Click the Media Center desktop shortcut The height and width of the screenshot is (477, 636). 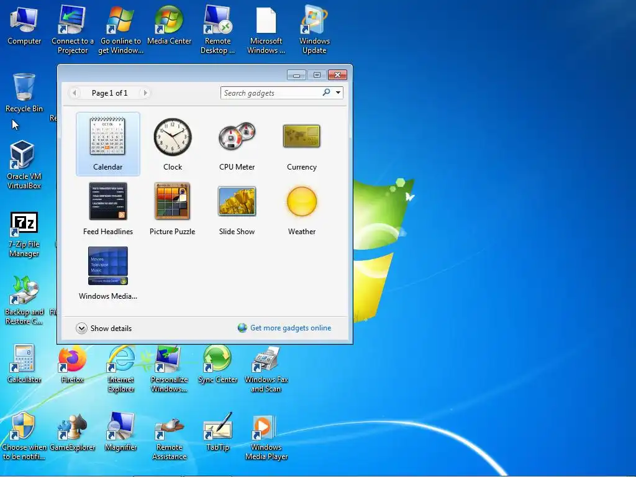coord(169,25)
